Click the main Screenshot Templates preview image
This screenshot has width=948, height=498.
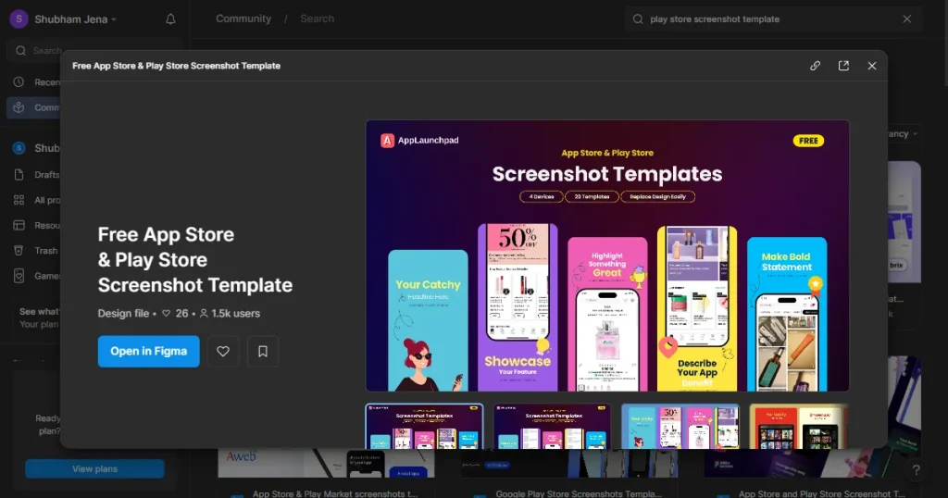[607, 255]
